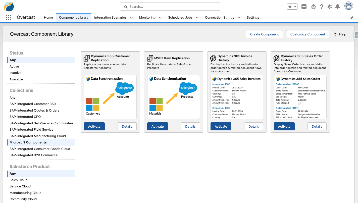Select the Component Library tab
Screen dimensions: 358x203
[x=74, y=18]
